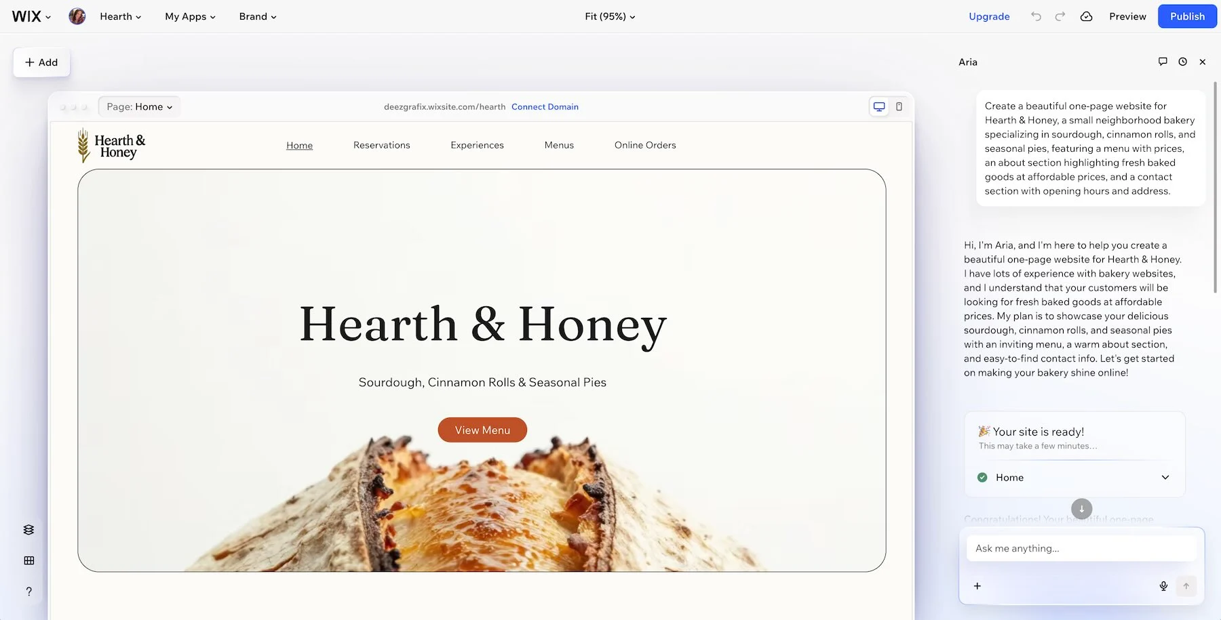Click the Aria chat scrollbar
The image size is (1221, 620).
point(1215,188)
